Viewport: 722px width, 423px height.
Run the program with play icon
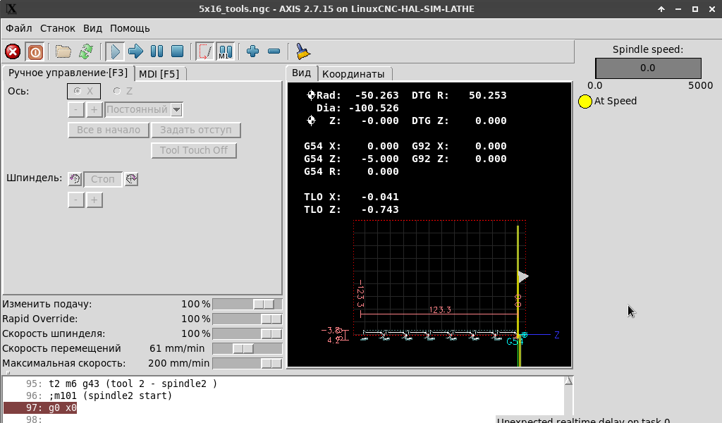[x=115, y=51]
